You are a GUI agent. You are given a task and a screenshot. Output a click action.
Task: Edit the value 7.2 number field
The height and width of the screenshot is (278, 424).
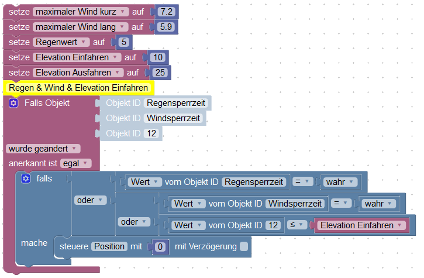click(x=167, y=12)
